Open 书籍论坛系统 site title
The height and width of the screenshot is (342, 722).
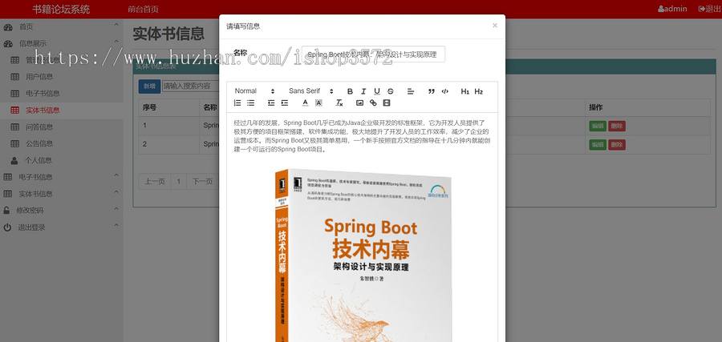(61, 9)
